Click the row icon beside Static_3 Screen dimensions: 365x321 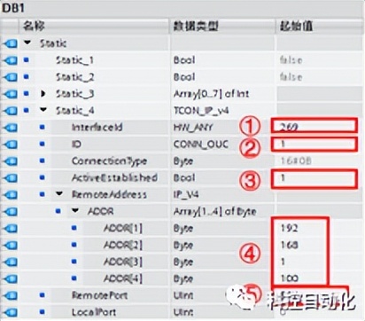(10, 94)
